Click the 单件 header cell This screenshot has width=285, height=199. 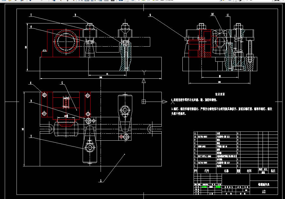click(x=260, y=169)
